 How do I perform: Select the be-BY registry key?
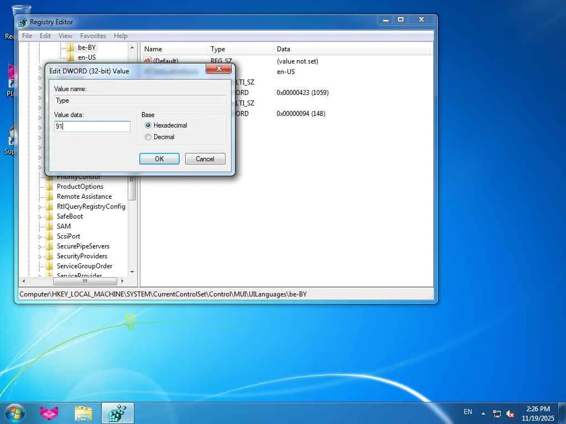point(87,47)
